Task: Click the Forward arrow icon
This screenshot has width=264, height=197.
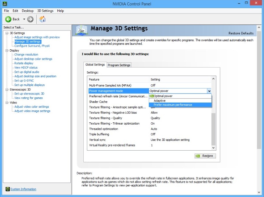Action: coord(30,19)
